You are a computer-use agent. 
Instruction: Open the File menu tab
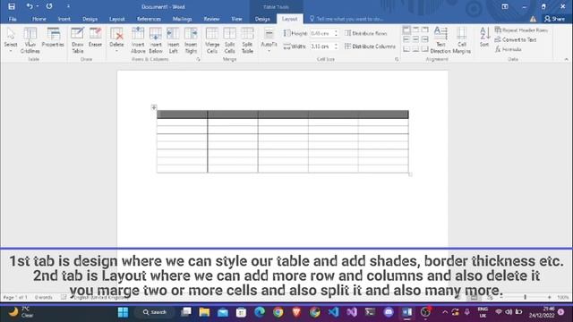tap(13, 19)
